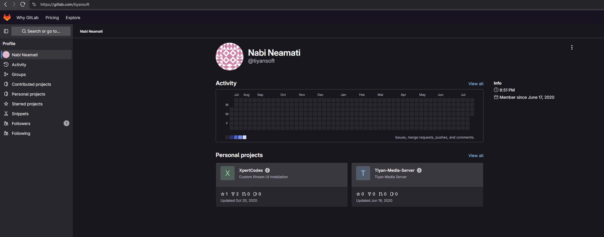Click the Snippets scissors icon

click(x=6, y=114)
